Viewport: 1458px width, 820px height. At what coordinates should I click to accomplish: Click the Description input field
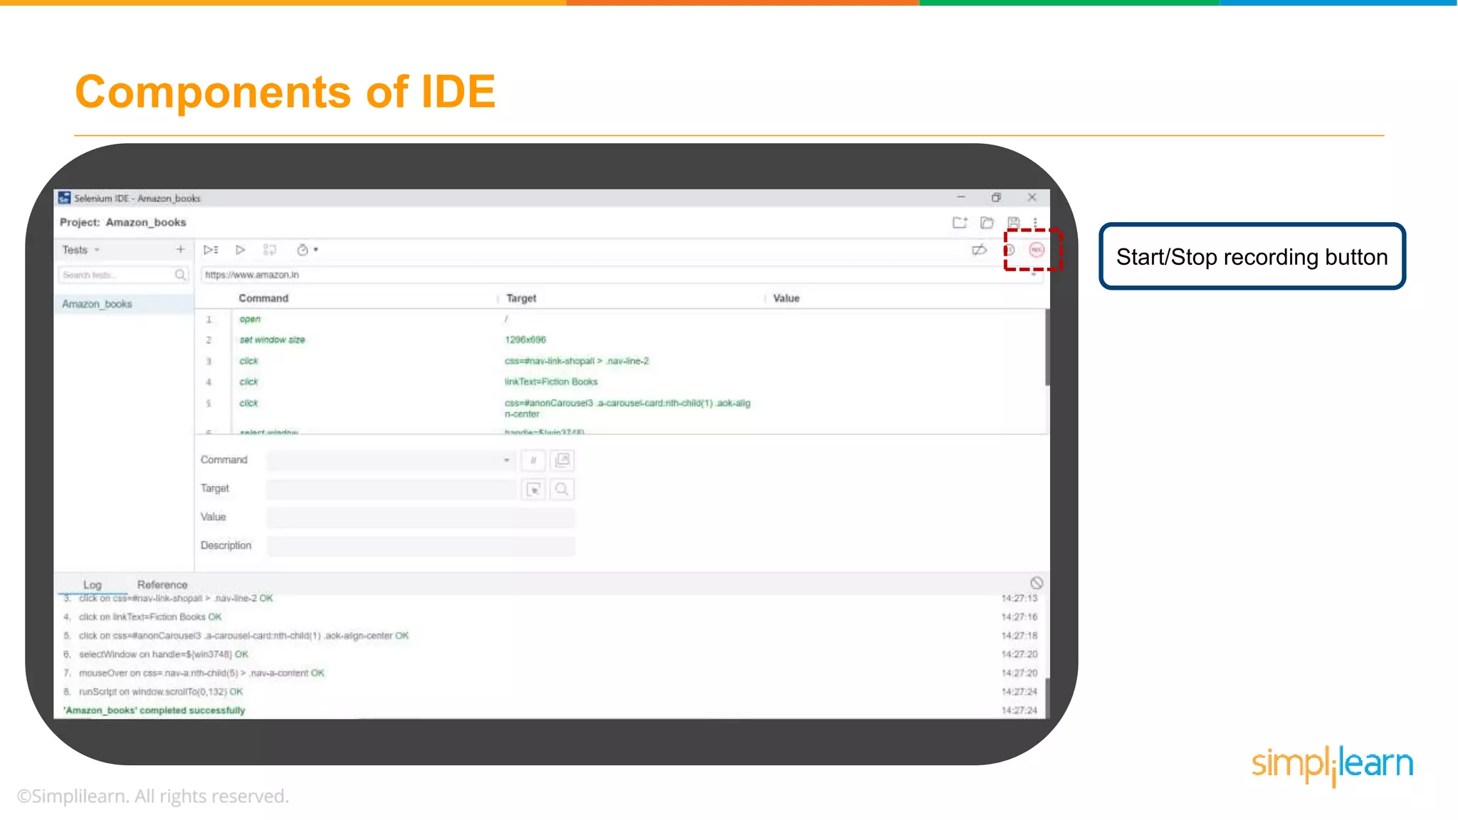[x=421, y=546]
